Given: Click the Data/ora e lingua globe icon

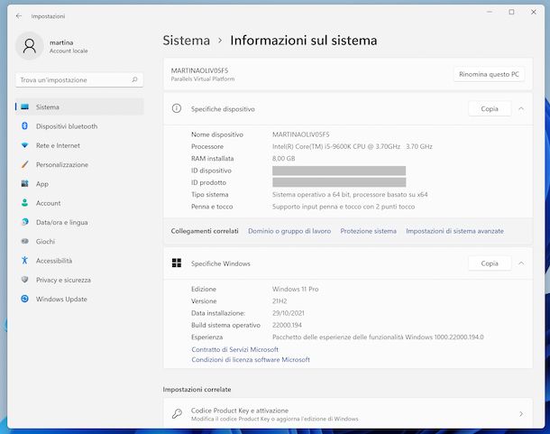Looking at the screenshot, I should (24, 222).
